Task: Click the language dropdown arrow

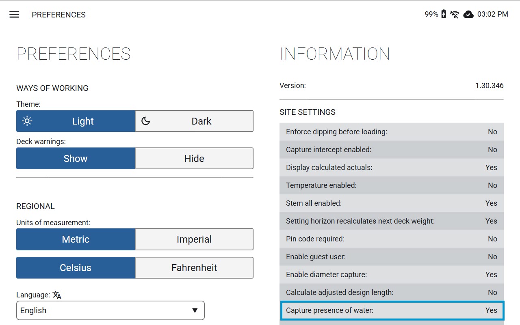Action: (x=195, y=310)
